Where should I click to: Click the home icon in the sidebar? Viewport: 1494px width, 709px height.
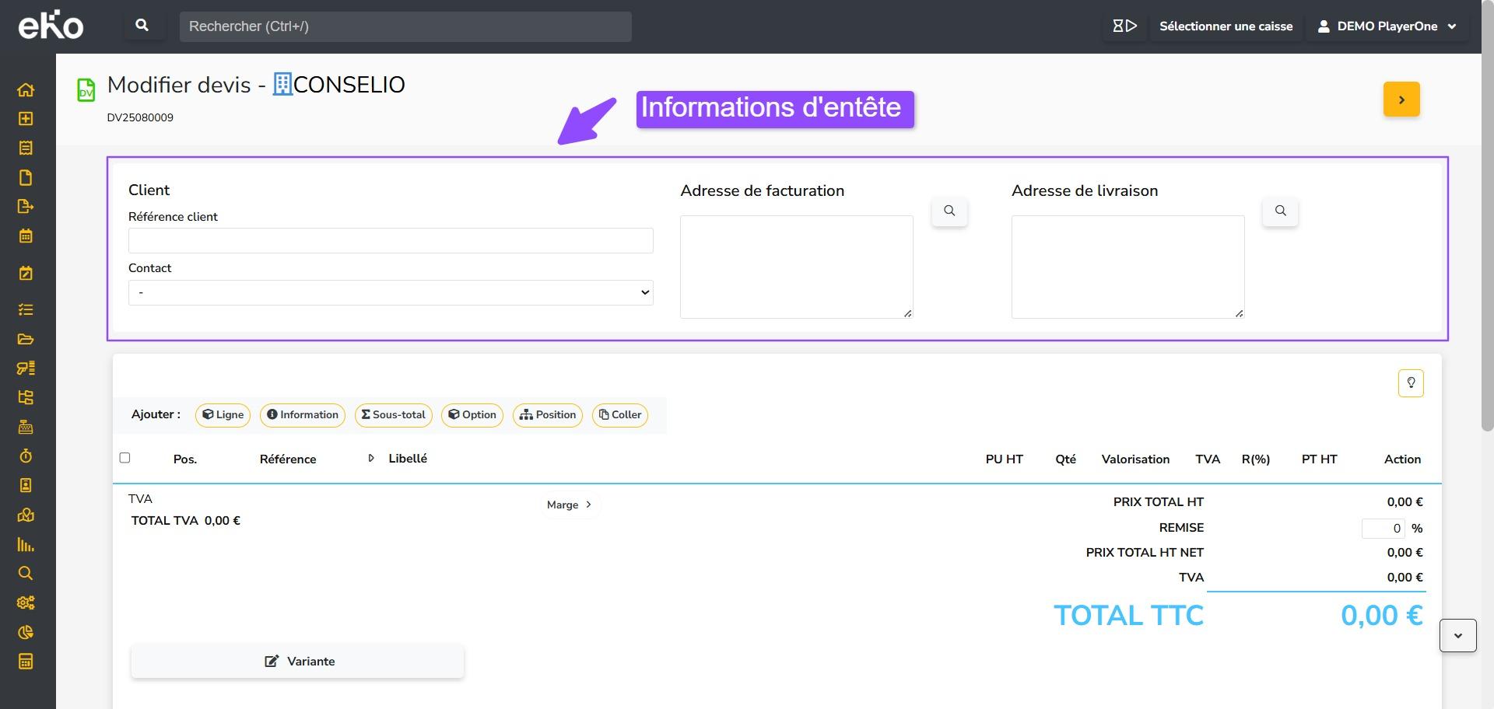pos(26,89)
